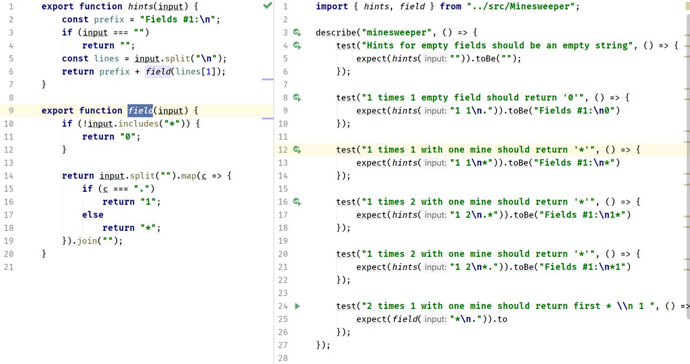Viewport: 690px width, 364px height.
Task: Rerun the test on line 16 gutter icon
Action: tap(297, 202)
